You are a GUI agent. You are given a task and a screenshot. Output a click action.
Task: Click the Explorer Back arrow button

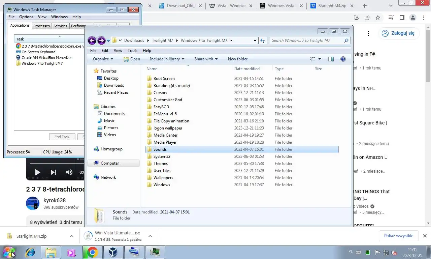tap(92, 40)
